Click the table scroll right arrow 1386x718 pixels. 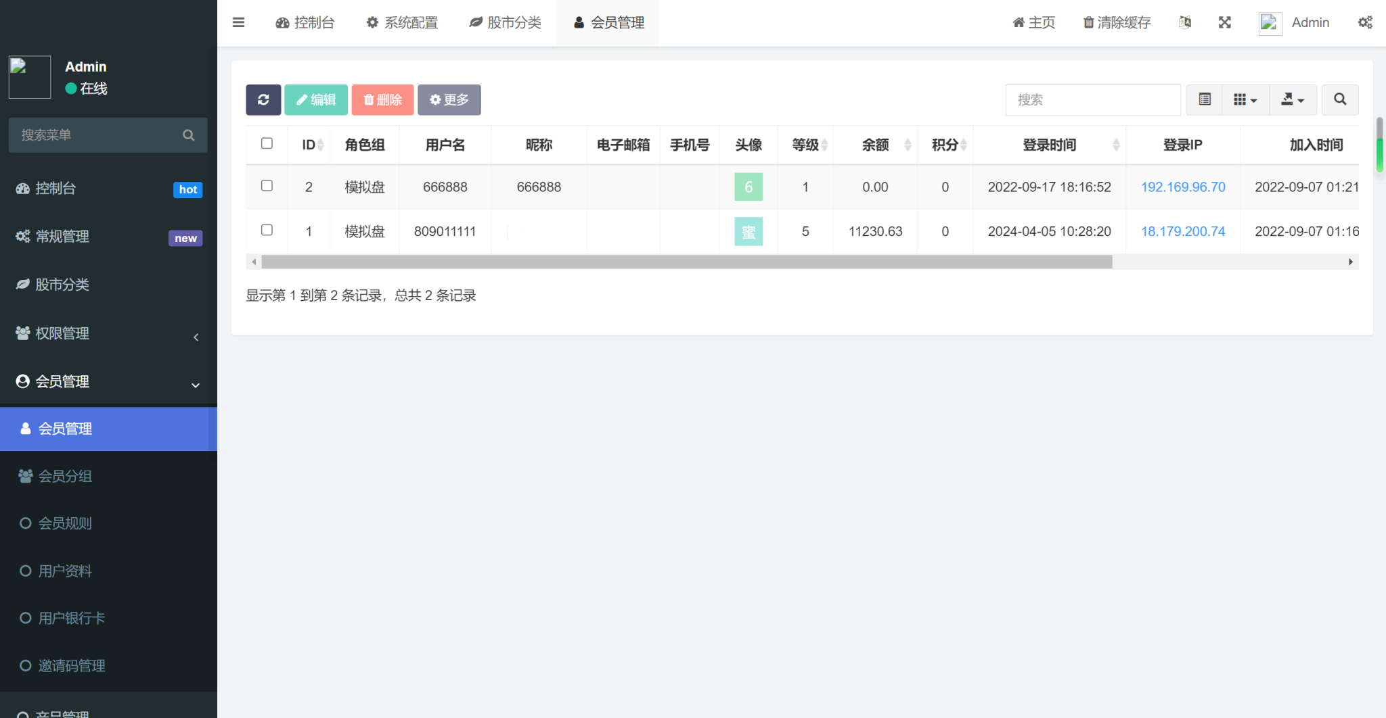tap(1351, 262)
